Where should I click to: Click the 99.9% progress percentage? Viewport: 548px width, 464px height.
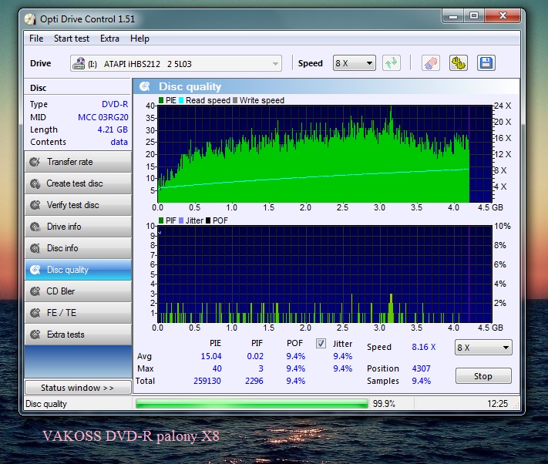pyautogui.click(x=384, y=404)
